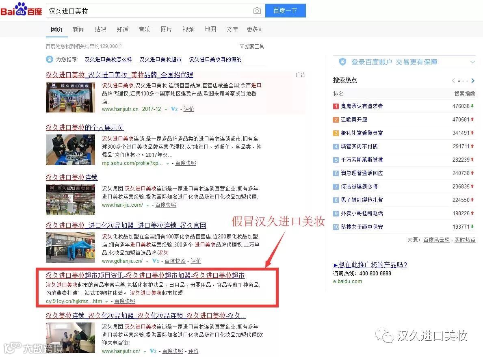Open hot topic 外卖小哥挂断电话
The height and width of the screenshot is (357, 483).
(x=362, y=213)
